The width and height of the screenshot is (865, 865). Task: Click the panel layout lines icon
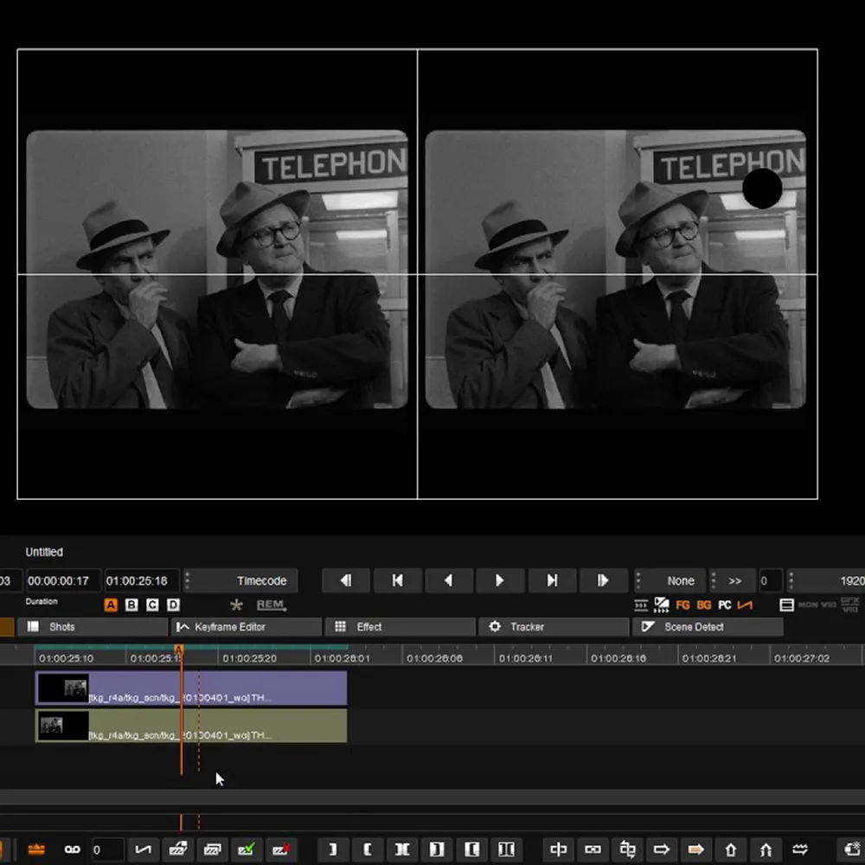click(786, 605)
